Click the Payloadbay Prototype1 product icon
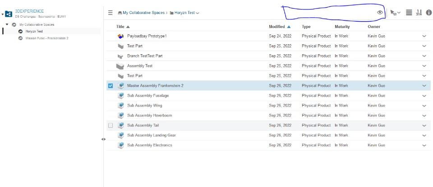This screenshot has height=187, width=433. click(x=120, y=36)
